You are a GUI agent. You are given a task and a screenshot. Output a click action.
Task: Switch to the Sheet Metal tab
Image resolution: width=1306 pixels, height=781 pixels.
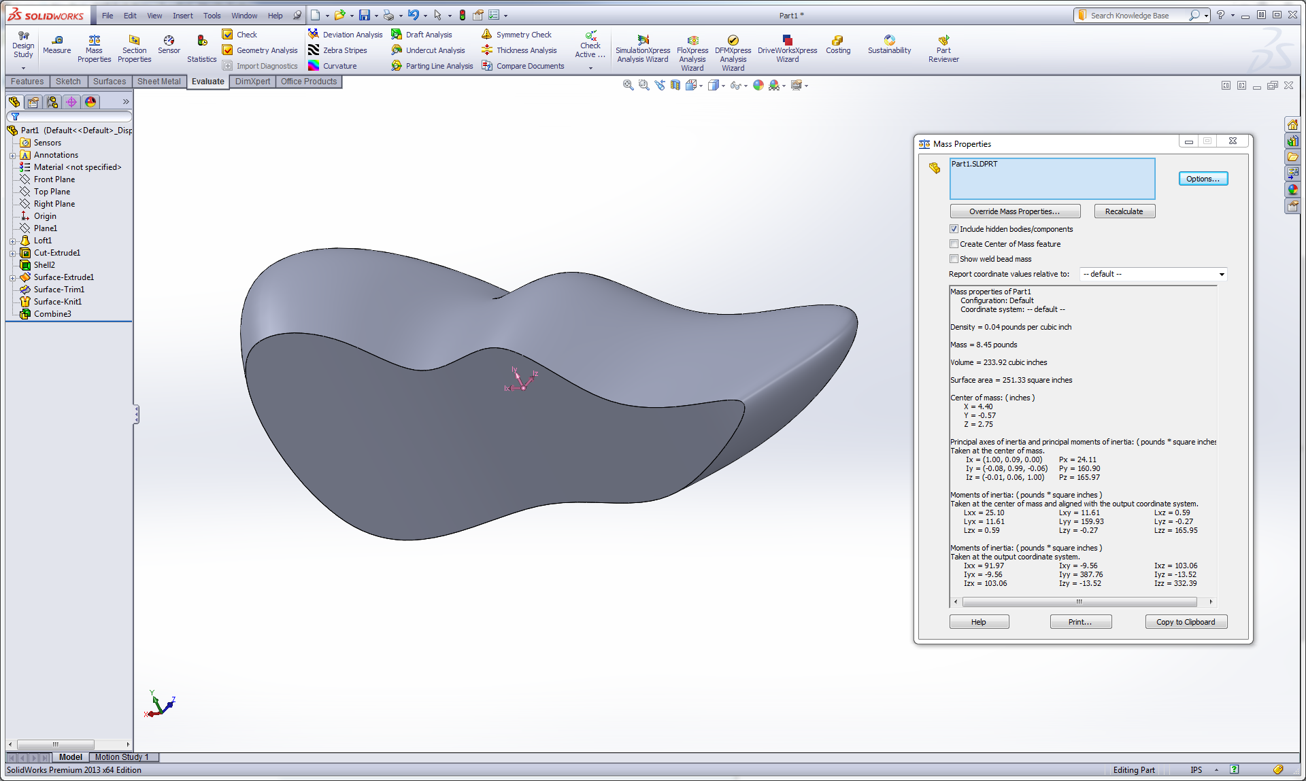coord(158,82)
